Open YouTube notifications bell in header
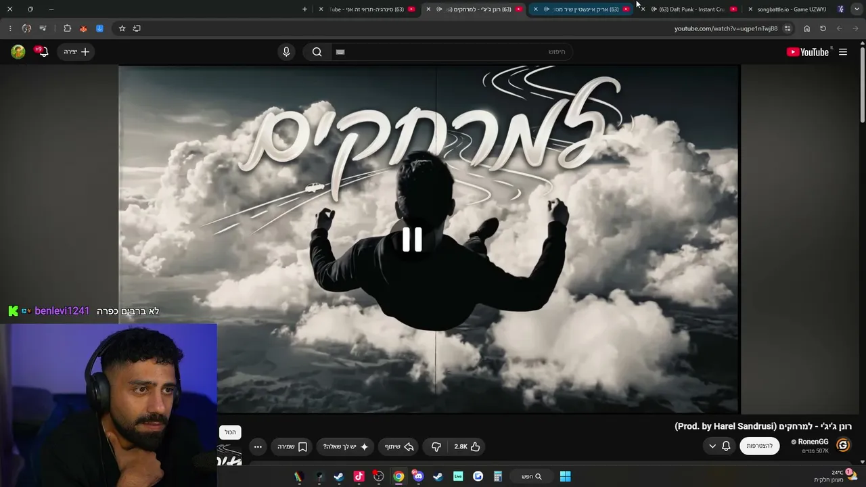 tap(43, 52)
